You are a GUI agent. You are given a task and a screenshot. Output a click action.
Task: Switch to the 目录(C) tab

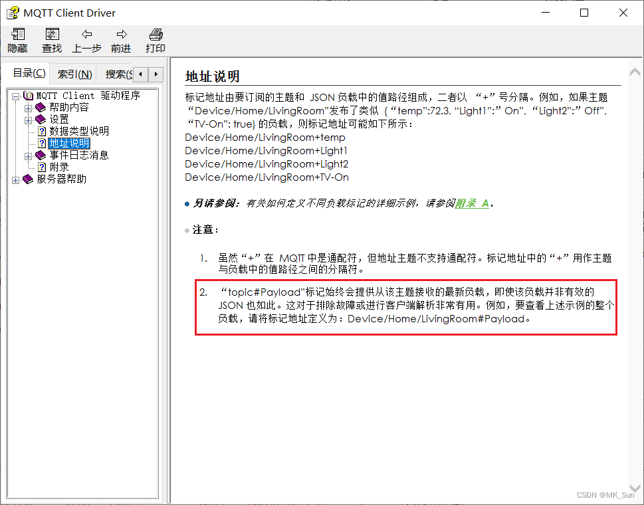(29, 74)
